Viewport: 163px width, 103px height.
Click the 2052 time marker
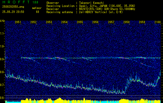point(33,22)
